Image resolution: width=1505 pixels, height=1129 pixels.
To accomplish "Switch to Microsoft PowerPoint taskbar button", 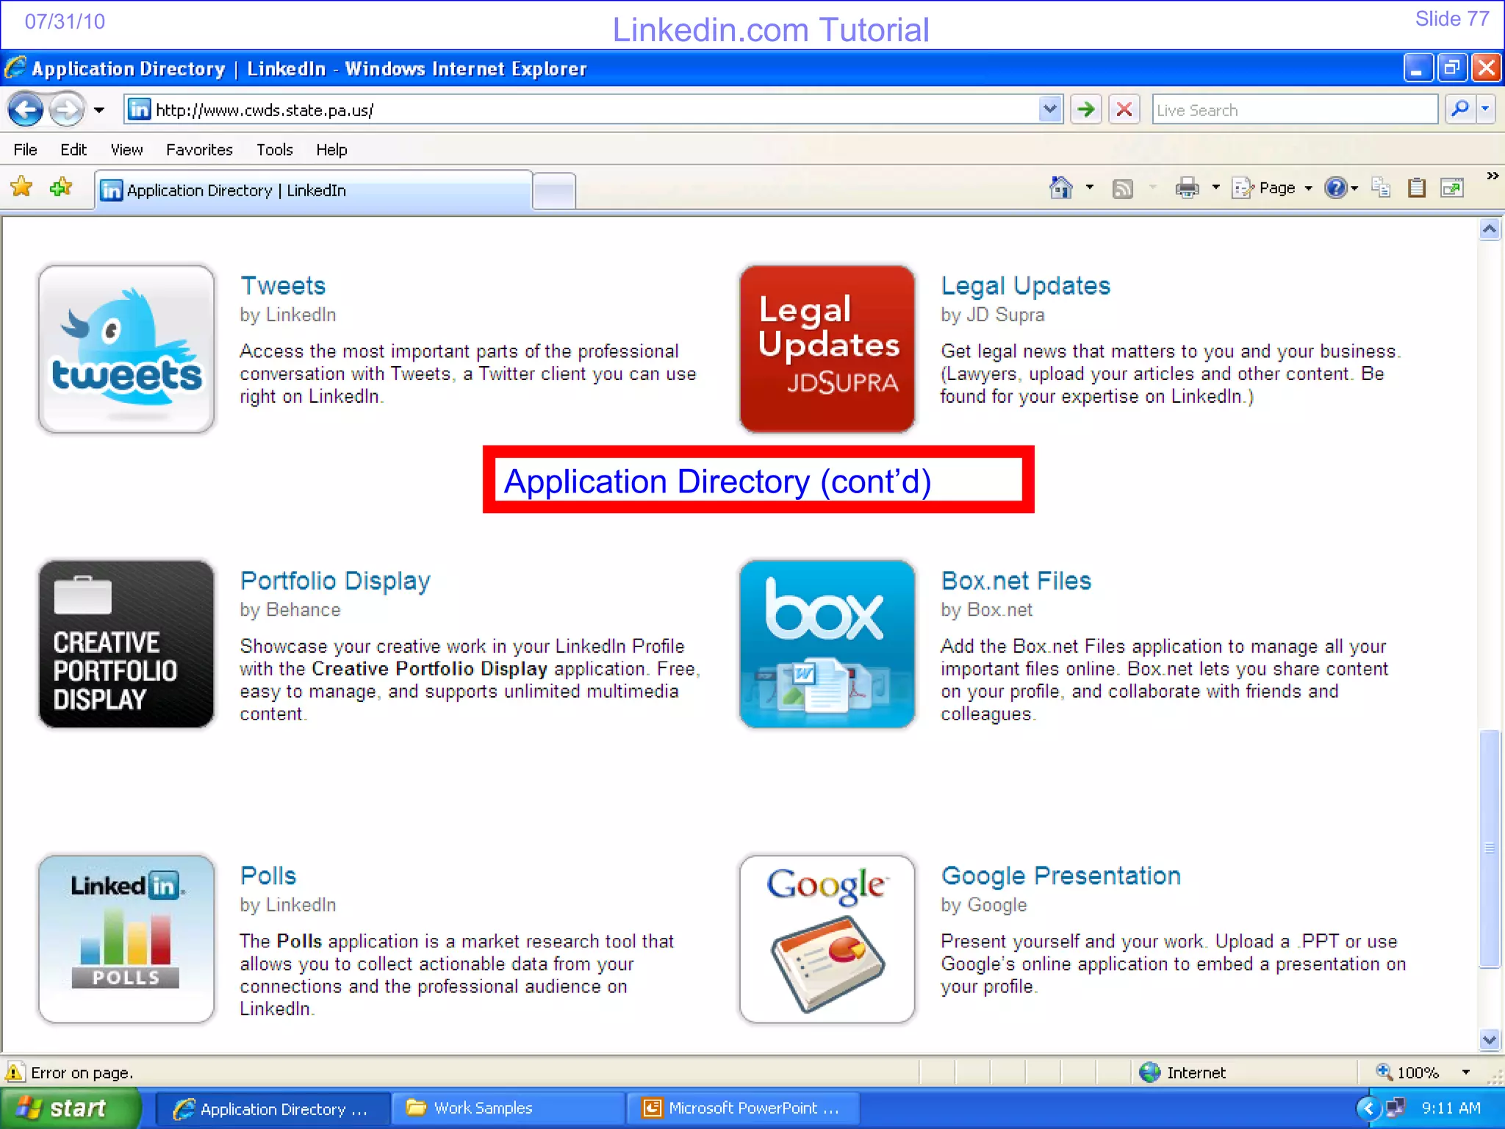I will (742, 1108).
